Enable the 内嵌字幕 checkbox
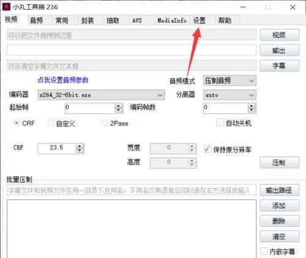 264,251
